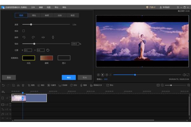Undo last action in timeline toolbar
This screenshot has height=127, width=191.
pyautogui.click(x=3, y=85)
